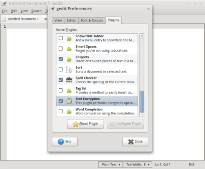Enable the Tag list plugin checkbox

point(61,90)
